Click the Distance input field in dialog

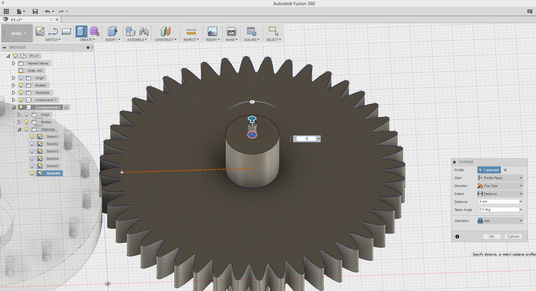pos(499,202)
